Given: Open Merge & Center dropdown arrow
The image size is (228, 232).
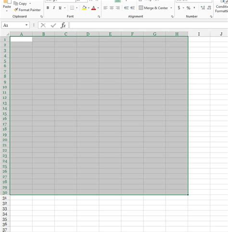Looking at the screenshot, I should click(171, 8).
